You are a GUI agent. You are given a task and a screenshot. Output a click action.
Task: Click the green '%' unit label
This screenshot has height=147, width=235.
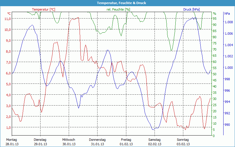[215, 14]
